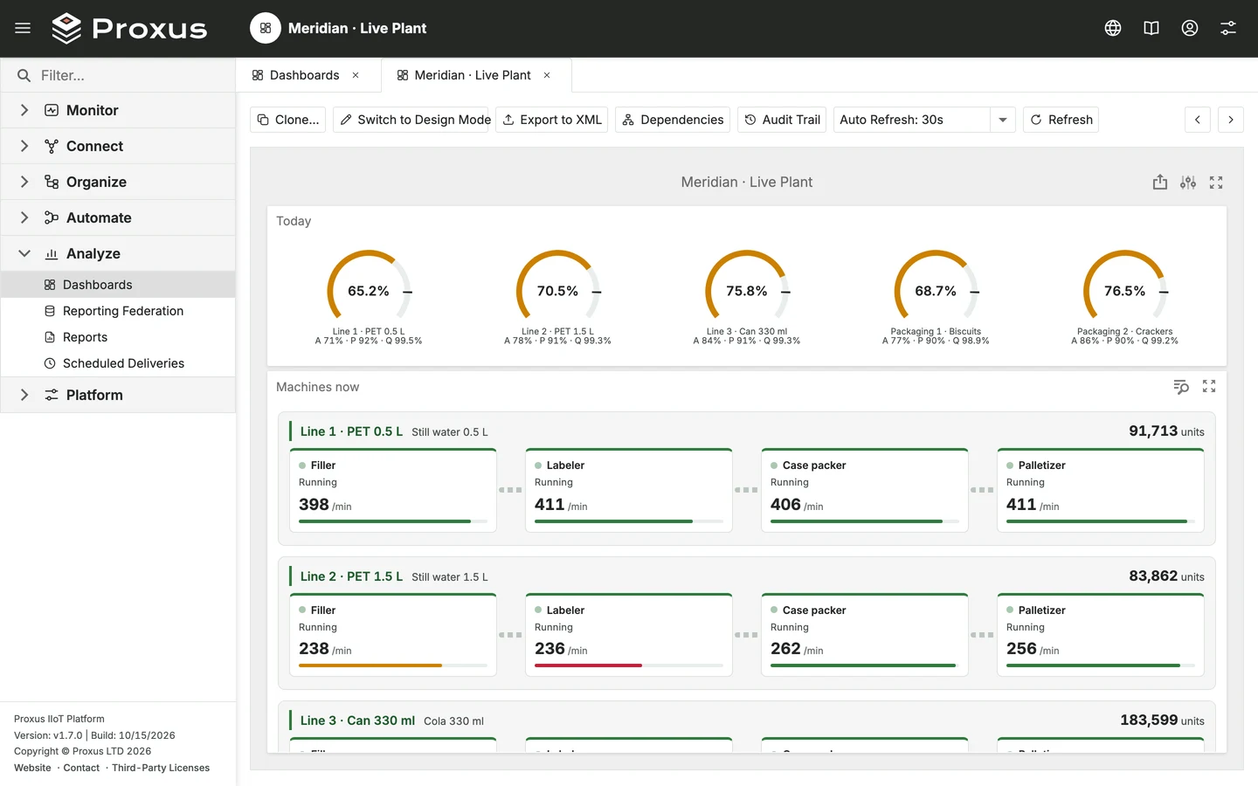Open Reports in the sidebar
This screenshot has width=1258, height=786.
[118, 337]
